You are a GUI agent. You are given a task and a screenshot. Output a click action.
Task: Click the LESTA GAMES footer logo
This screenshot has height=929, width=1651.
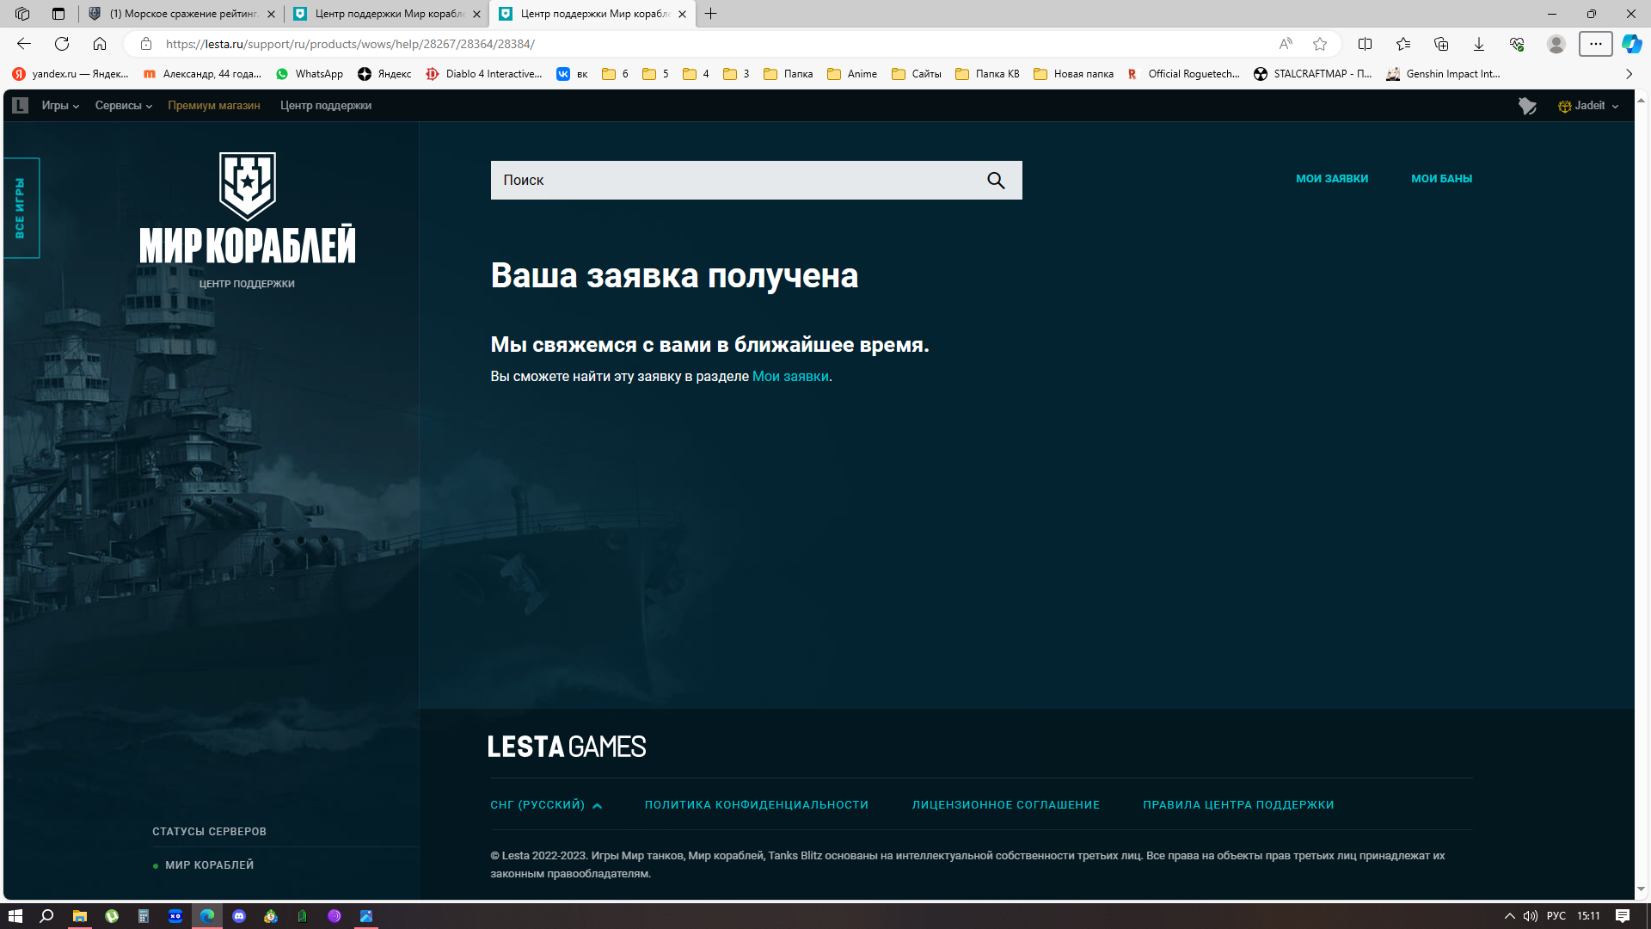[567, 747]
